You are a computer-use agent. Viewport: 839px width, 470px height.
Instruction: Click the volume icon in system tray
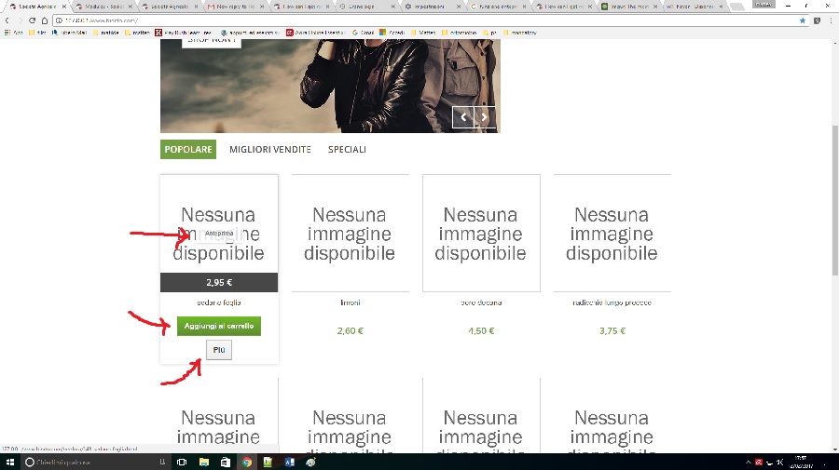coord(780,462)
